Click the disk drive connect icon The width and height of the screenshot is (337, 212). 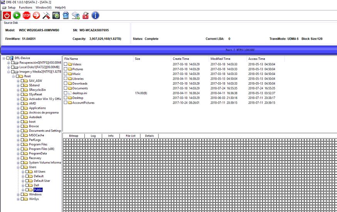pos(76,15)
